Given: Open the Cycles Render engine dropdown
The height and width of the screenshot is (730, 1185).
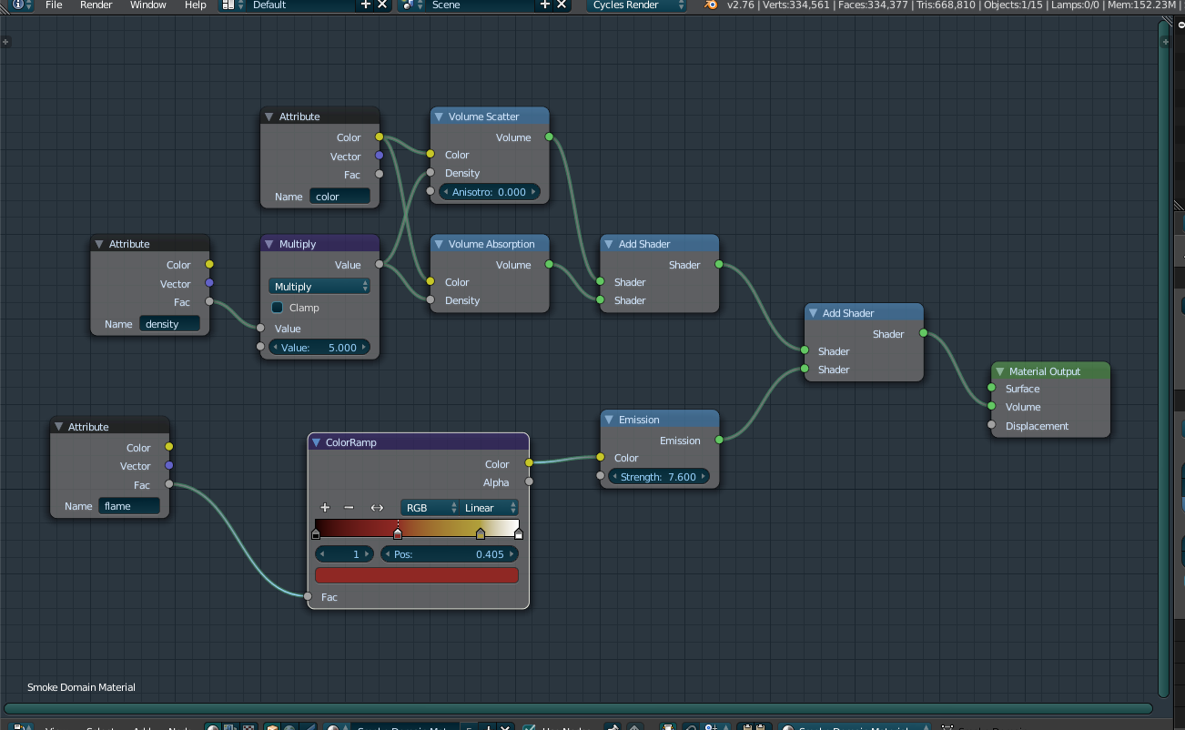Looking at the screenshot, I should (x=636, y=5).
